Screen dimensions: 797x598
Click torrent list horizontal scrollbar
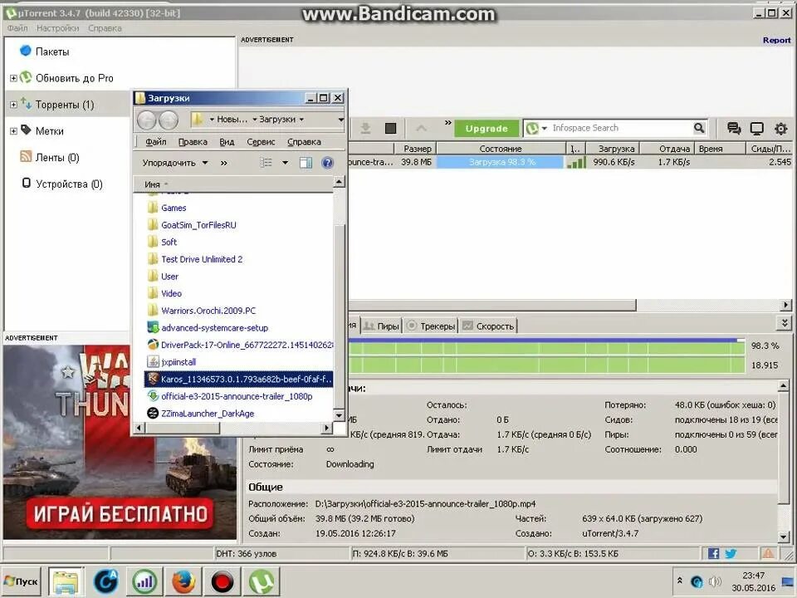point(491,305)
